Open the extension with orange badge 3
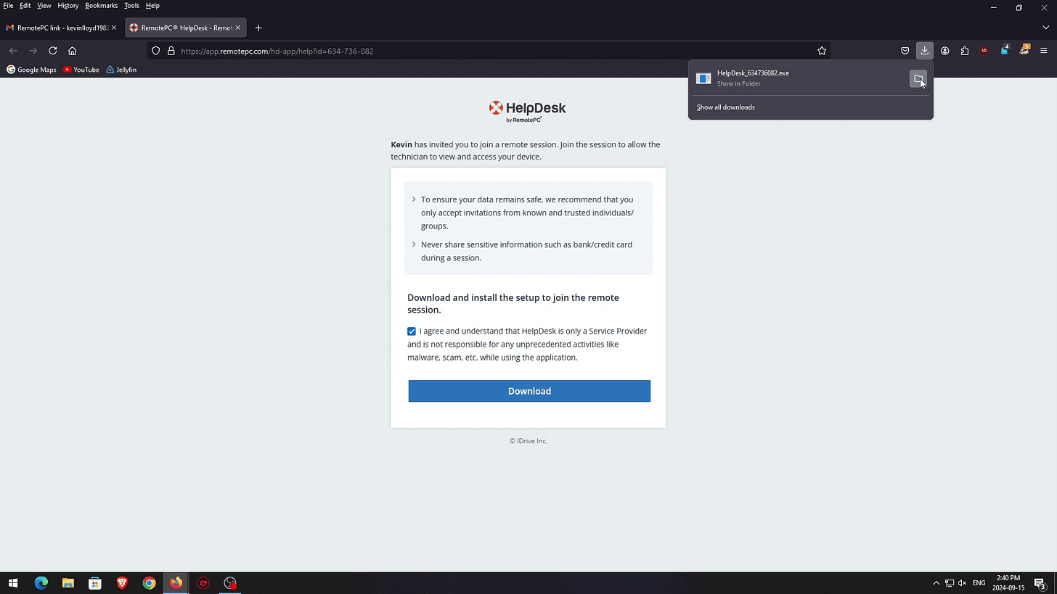The height and width of the screenshot is (594, 1057). (x=1024, y=51)
